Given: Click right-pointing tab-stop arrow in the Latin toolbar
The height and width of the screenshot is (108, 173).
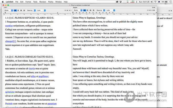Looking at the screenshot, I should pos(65,10).
